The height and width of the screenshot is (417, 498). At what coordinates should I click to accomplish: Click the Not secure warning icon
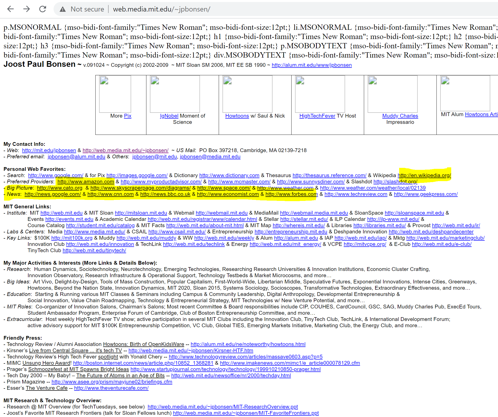[63, 9]
